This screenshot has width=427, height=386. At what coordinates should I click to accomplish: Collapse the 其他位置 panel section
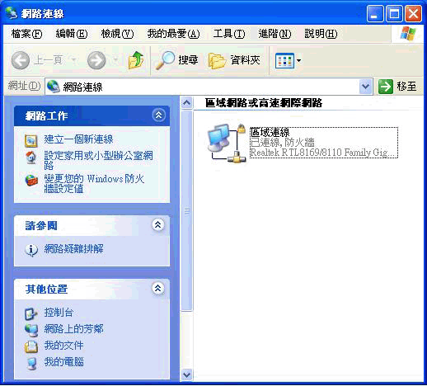158,288
